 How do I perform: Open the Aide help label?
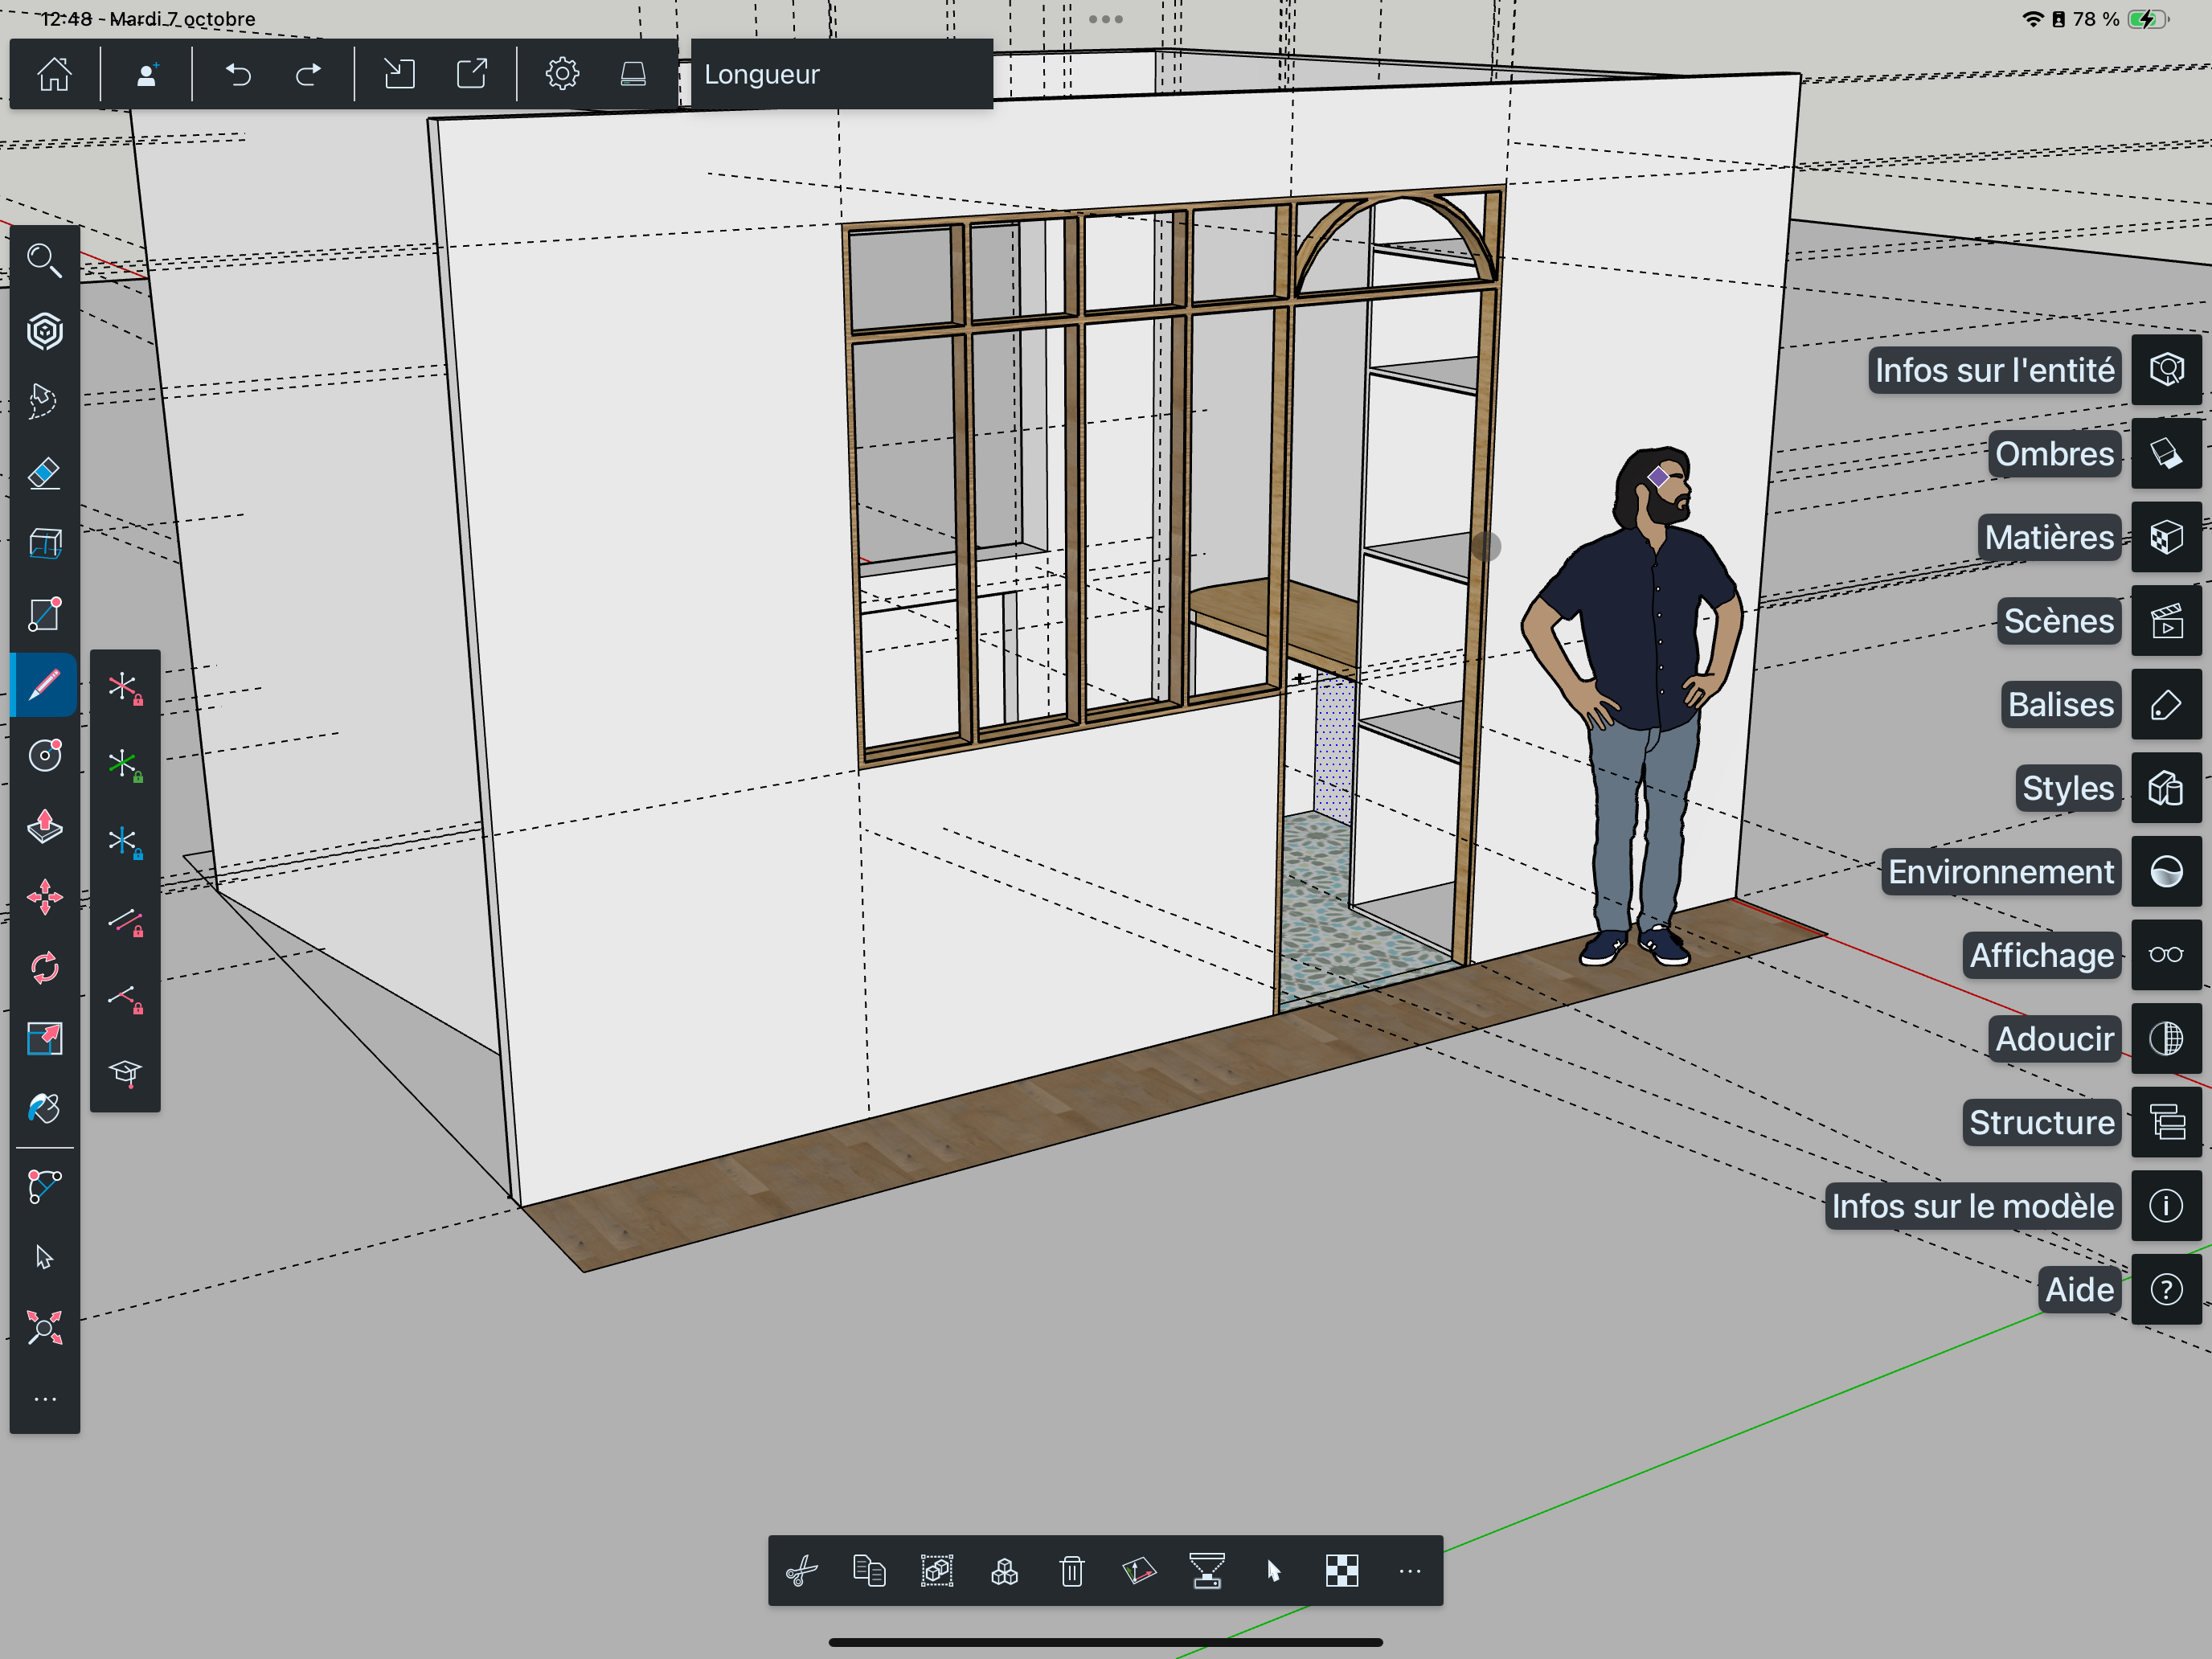tap(2079, 1290)
